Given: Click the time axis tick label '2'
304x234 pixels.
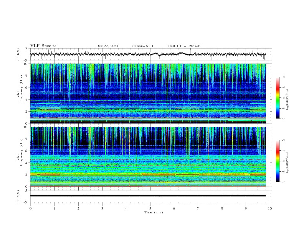Looking at the screenshot, I should 78,208.
